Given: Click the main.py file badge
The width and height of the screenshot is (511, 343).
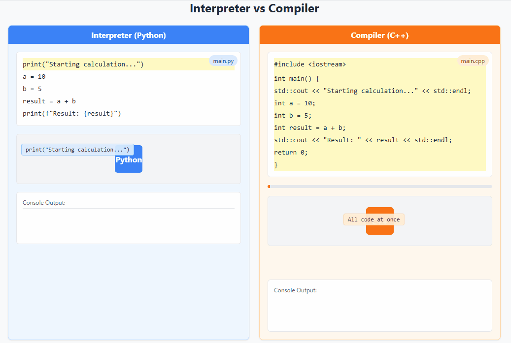Looking at the screenshot, I should (x=223, y=61).
